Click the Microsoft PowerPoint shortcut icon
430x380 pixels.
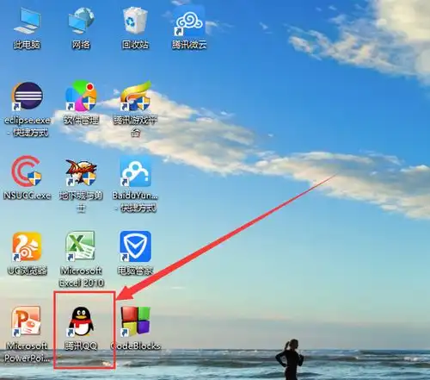click(x=26, y=321)
